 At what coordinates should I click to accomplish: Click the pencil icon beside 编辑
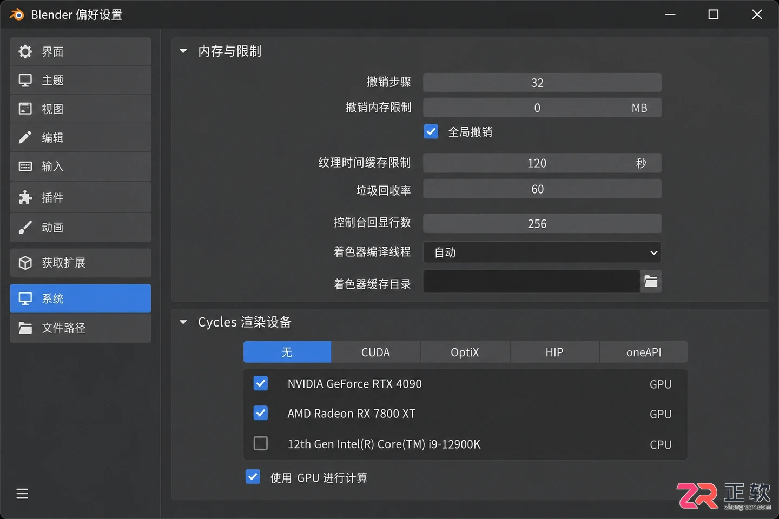[25, 137]
